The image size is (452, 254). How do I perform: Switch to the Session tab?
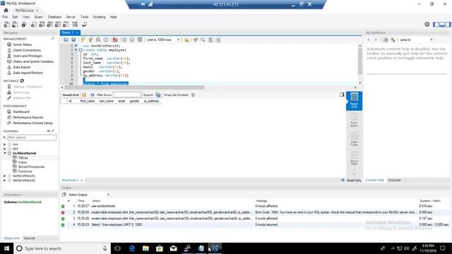[30, 238]
